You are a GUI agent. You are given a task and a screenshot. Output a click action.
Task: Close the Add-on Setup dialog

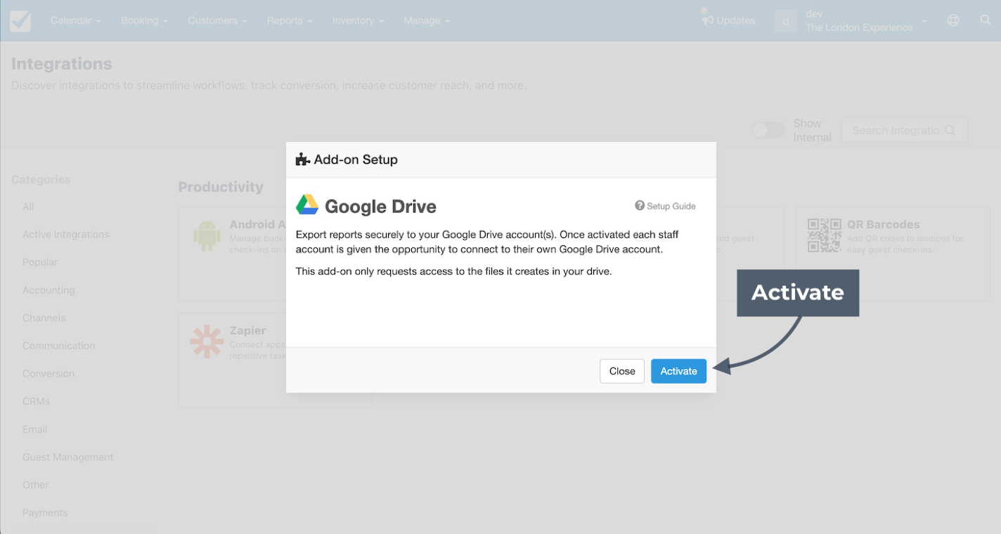(x=622, y=371)
